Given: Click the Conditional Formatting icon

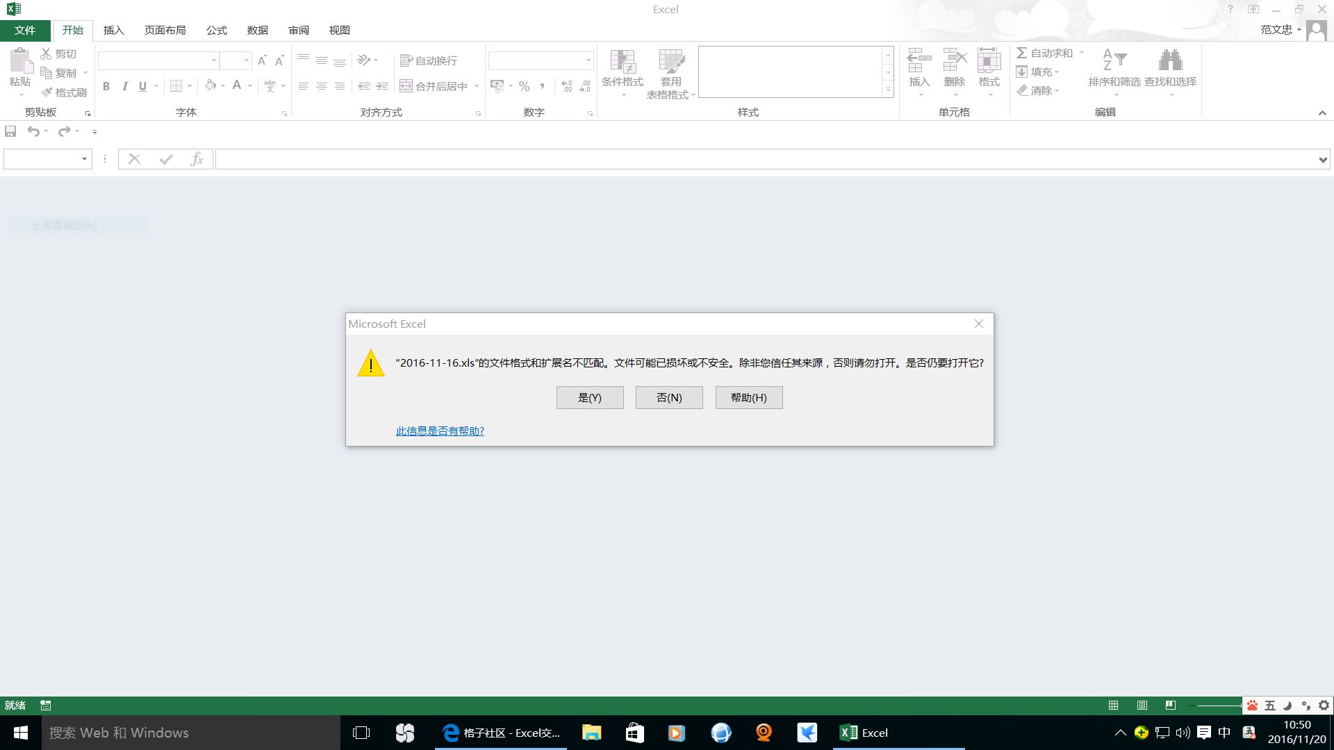Looking at the screenshot, I should pyautogui.click(x=623, y=62).
